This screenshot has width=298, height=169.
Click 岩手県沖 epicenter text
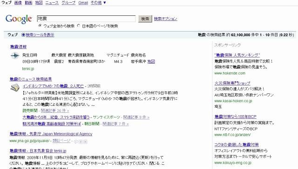click(x=138, y=61)
